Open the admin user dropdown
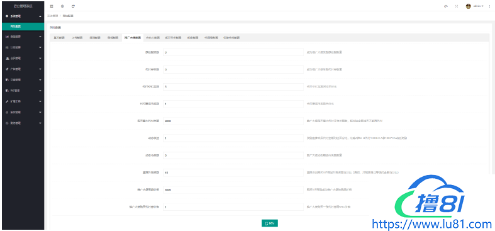 click(x=478, y=6)
